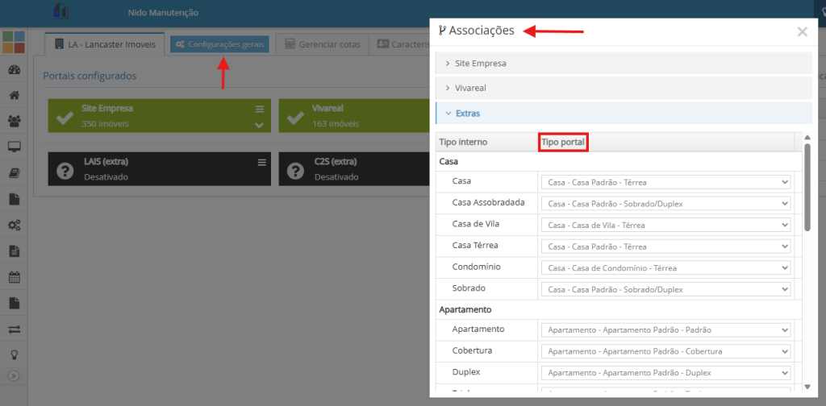Open the hamburger menu on LAIS (extra) card
Screen dimensions: 826x406
261,163
